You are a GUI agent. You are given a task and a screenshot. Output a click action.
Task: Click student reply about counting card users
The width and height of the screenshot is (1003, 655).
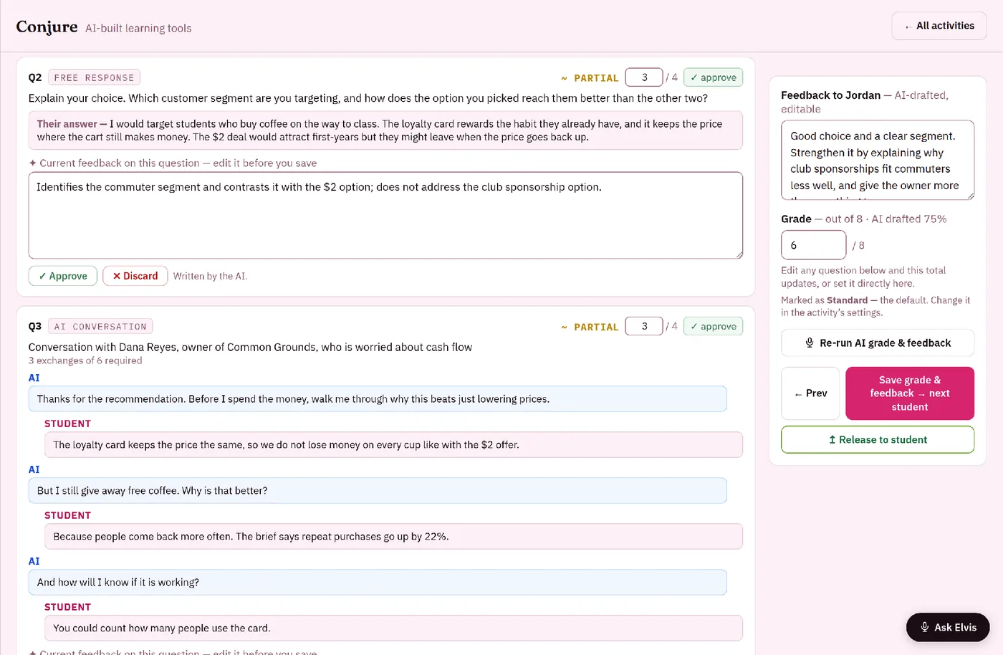pyautogui.click(x=393, y=628)
